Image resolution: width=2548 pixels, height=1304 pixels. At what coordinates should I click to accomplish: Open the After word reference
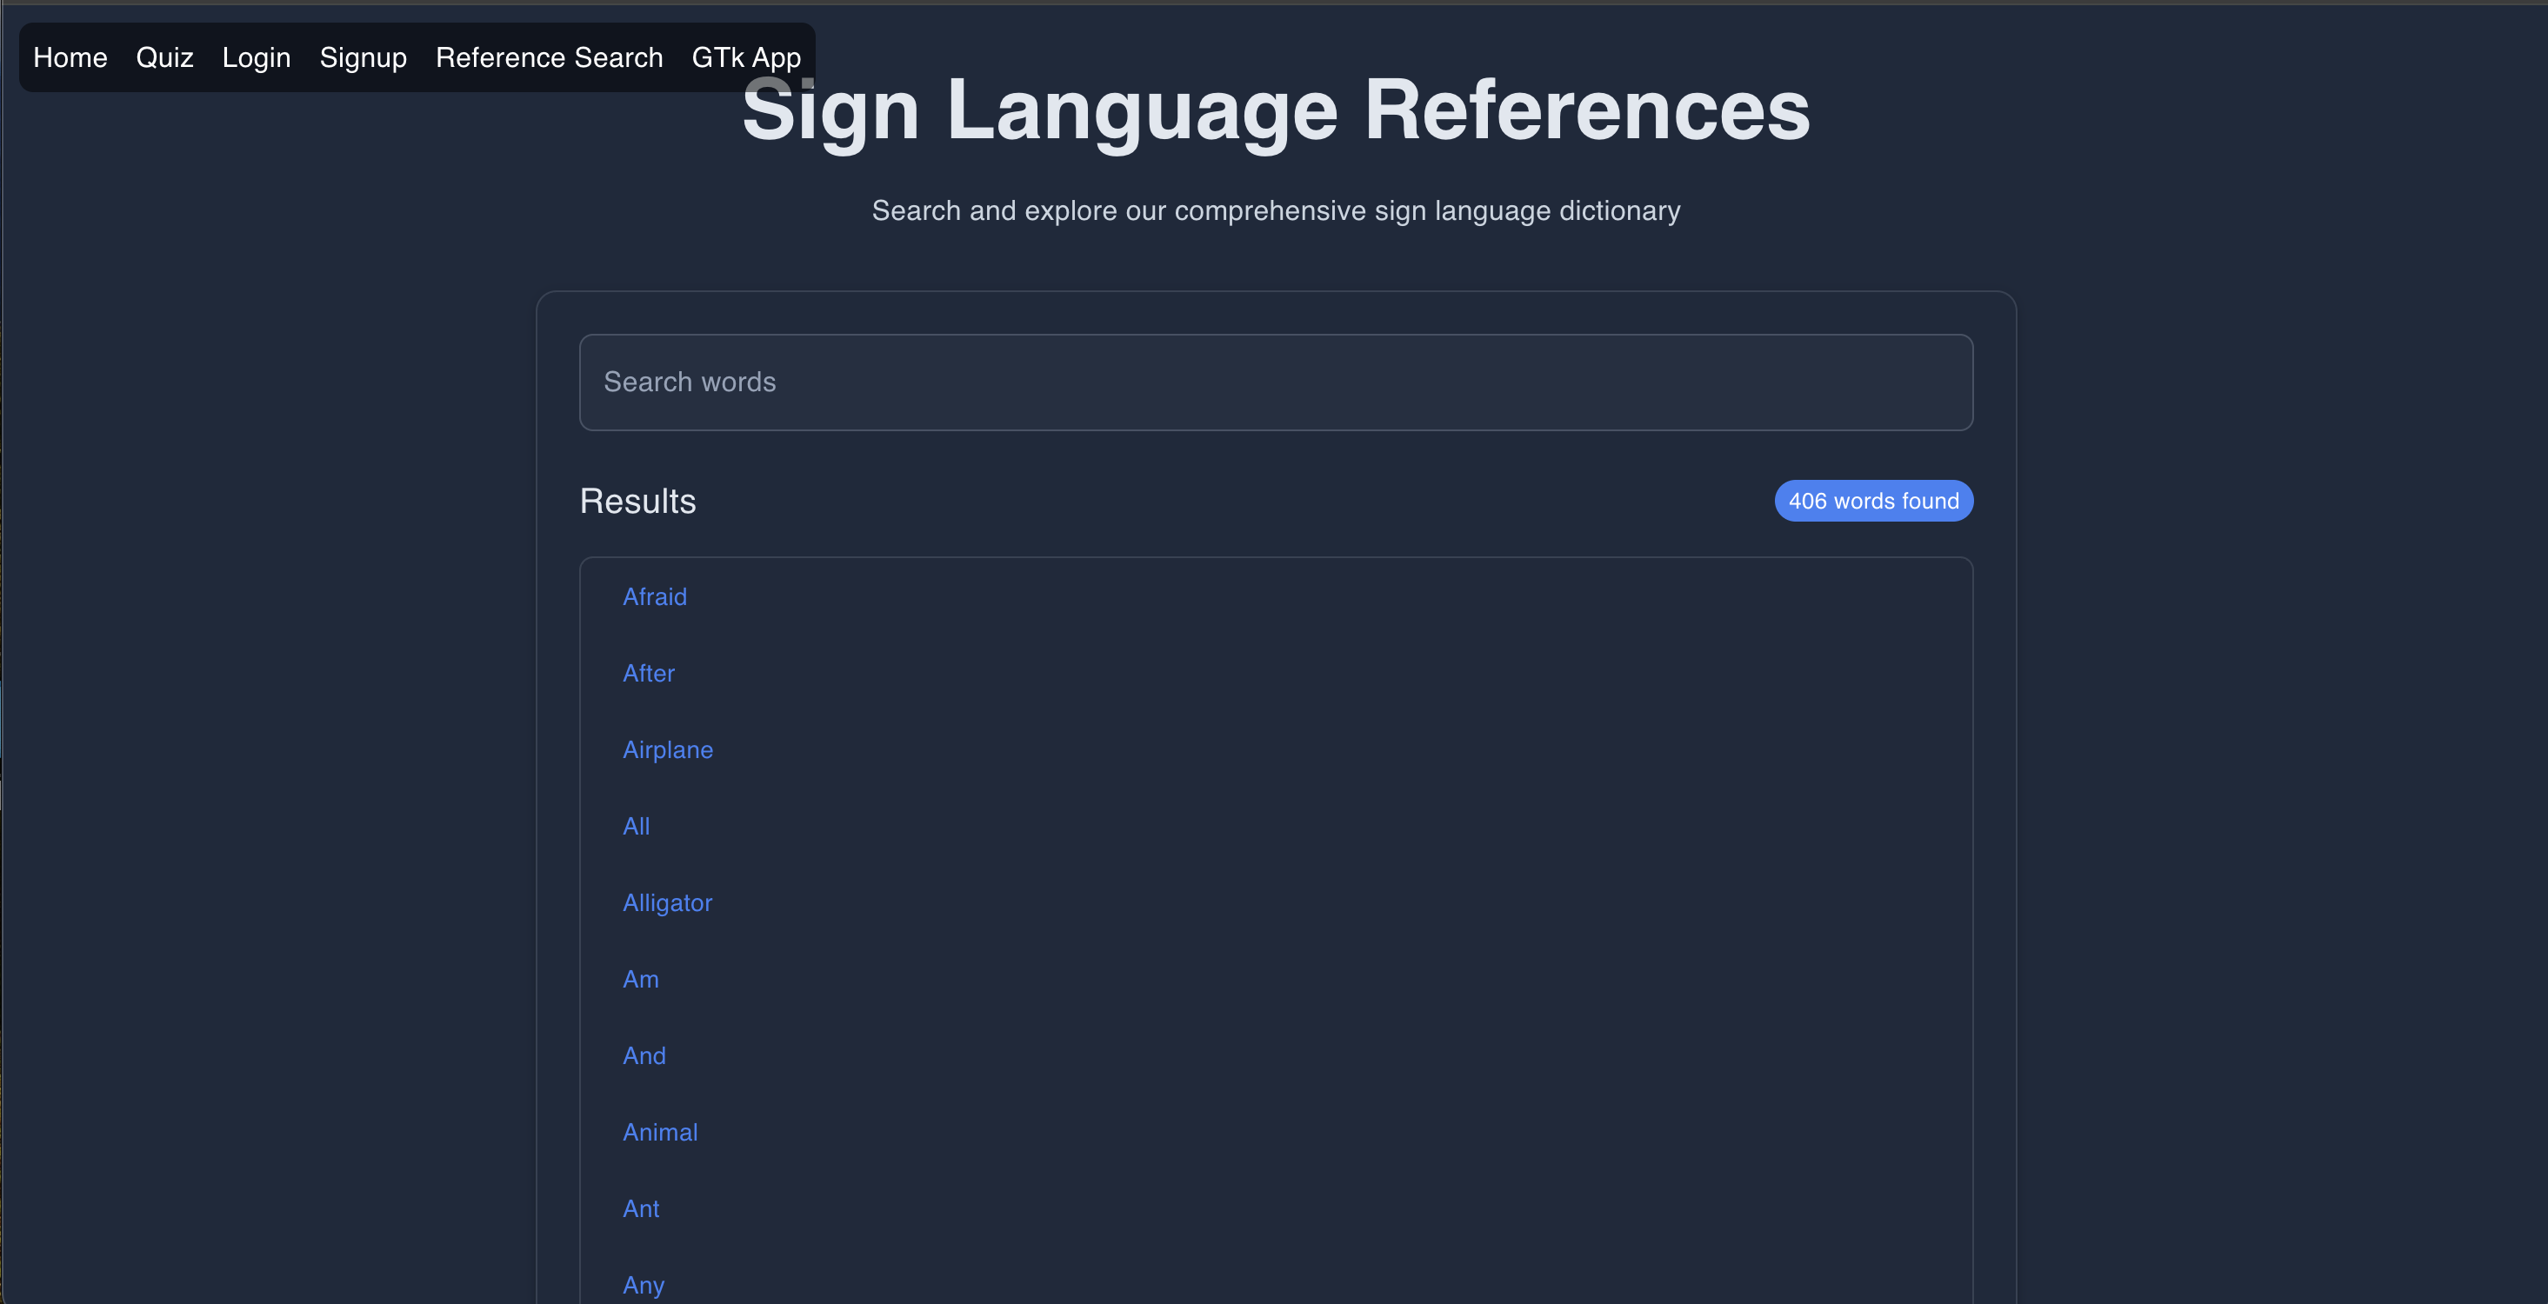tap(648, 673)
